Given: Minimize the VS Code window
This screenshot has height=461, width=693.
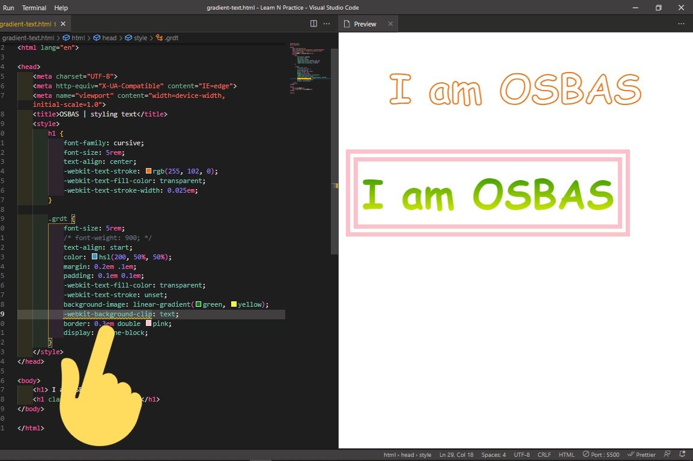Looking at the screenshot, I should (x=635, y=8).
